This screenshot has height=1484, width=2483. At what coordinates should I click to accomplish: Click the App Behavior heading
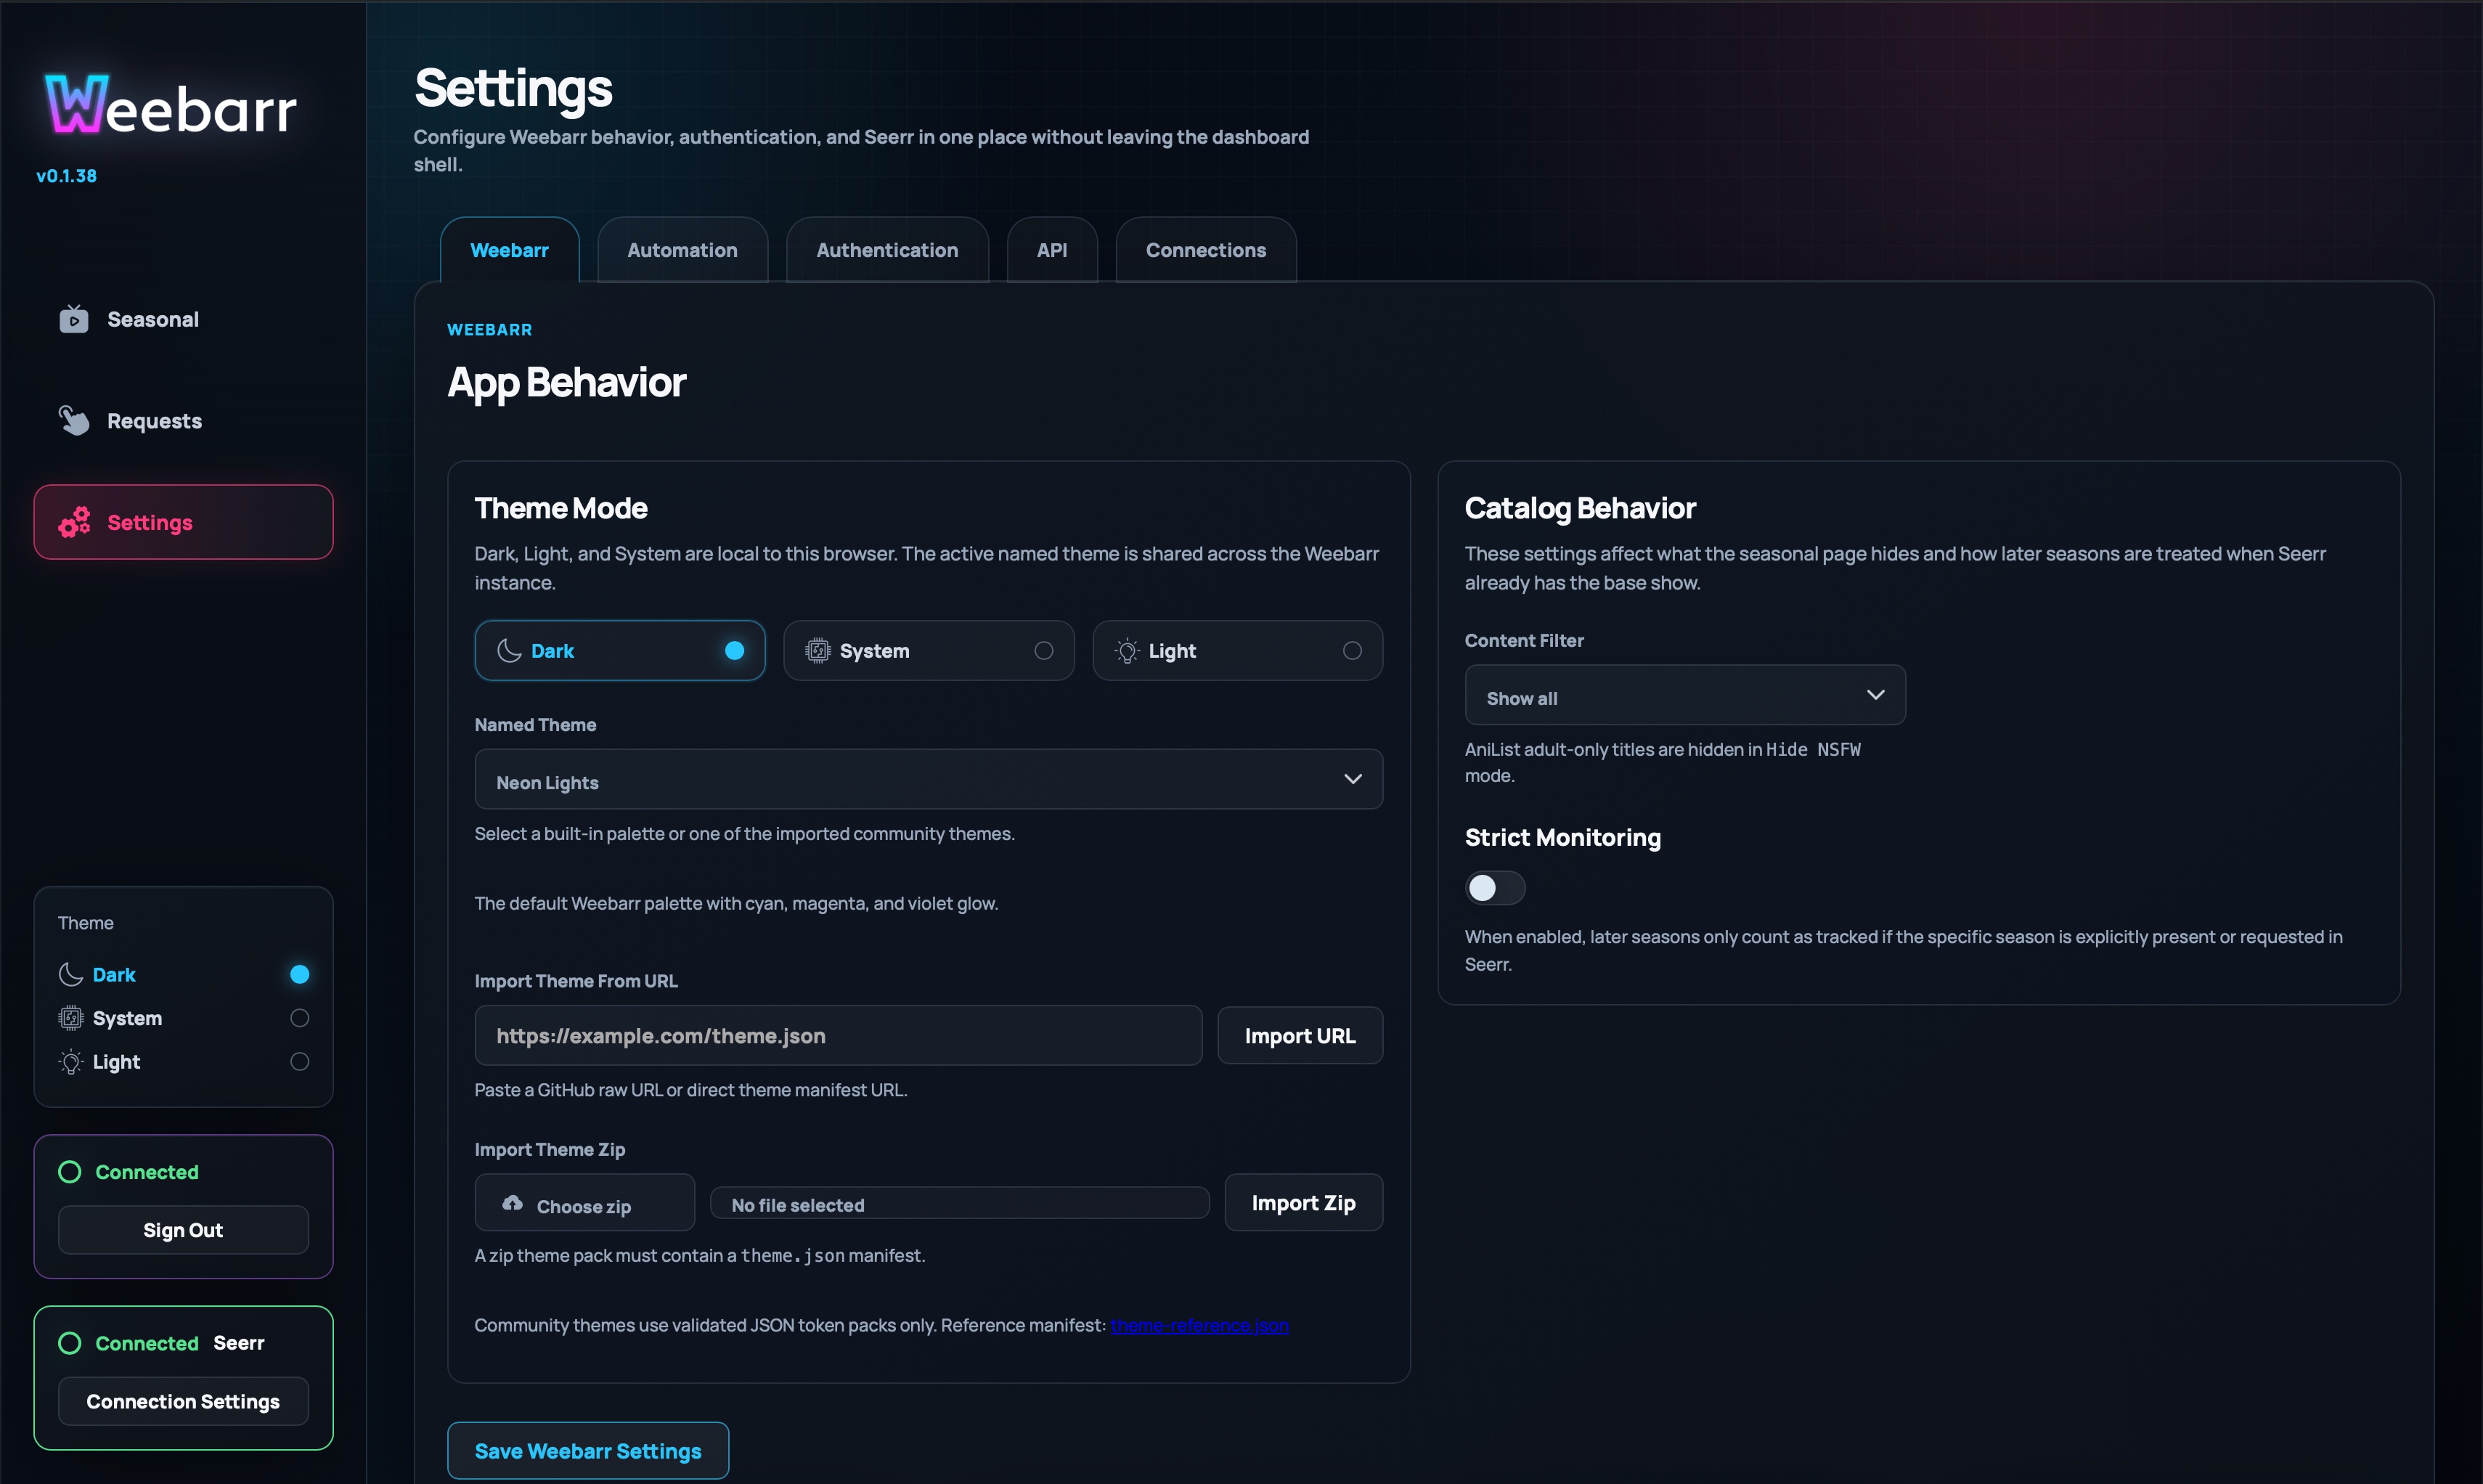click(x=566, y=382)
